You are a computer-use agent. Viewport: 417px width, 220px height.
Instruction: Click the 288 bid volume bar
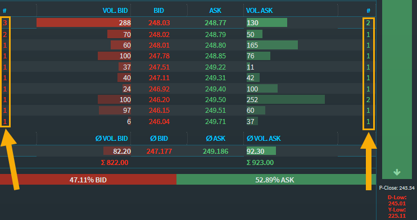click(84, 22)
